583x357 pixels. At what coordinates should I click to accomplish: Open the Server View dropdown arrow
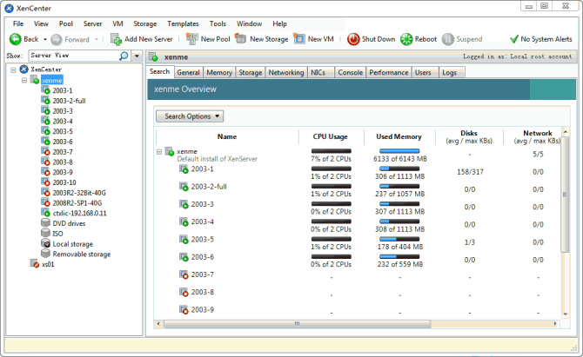[137, 56]
